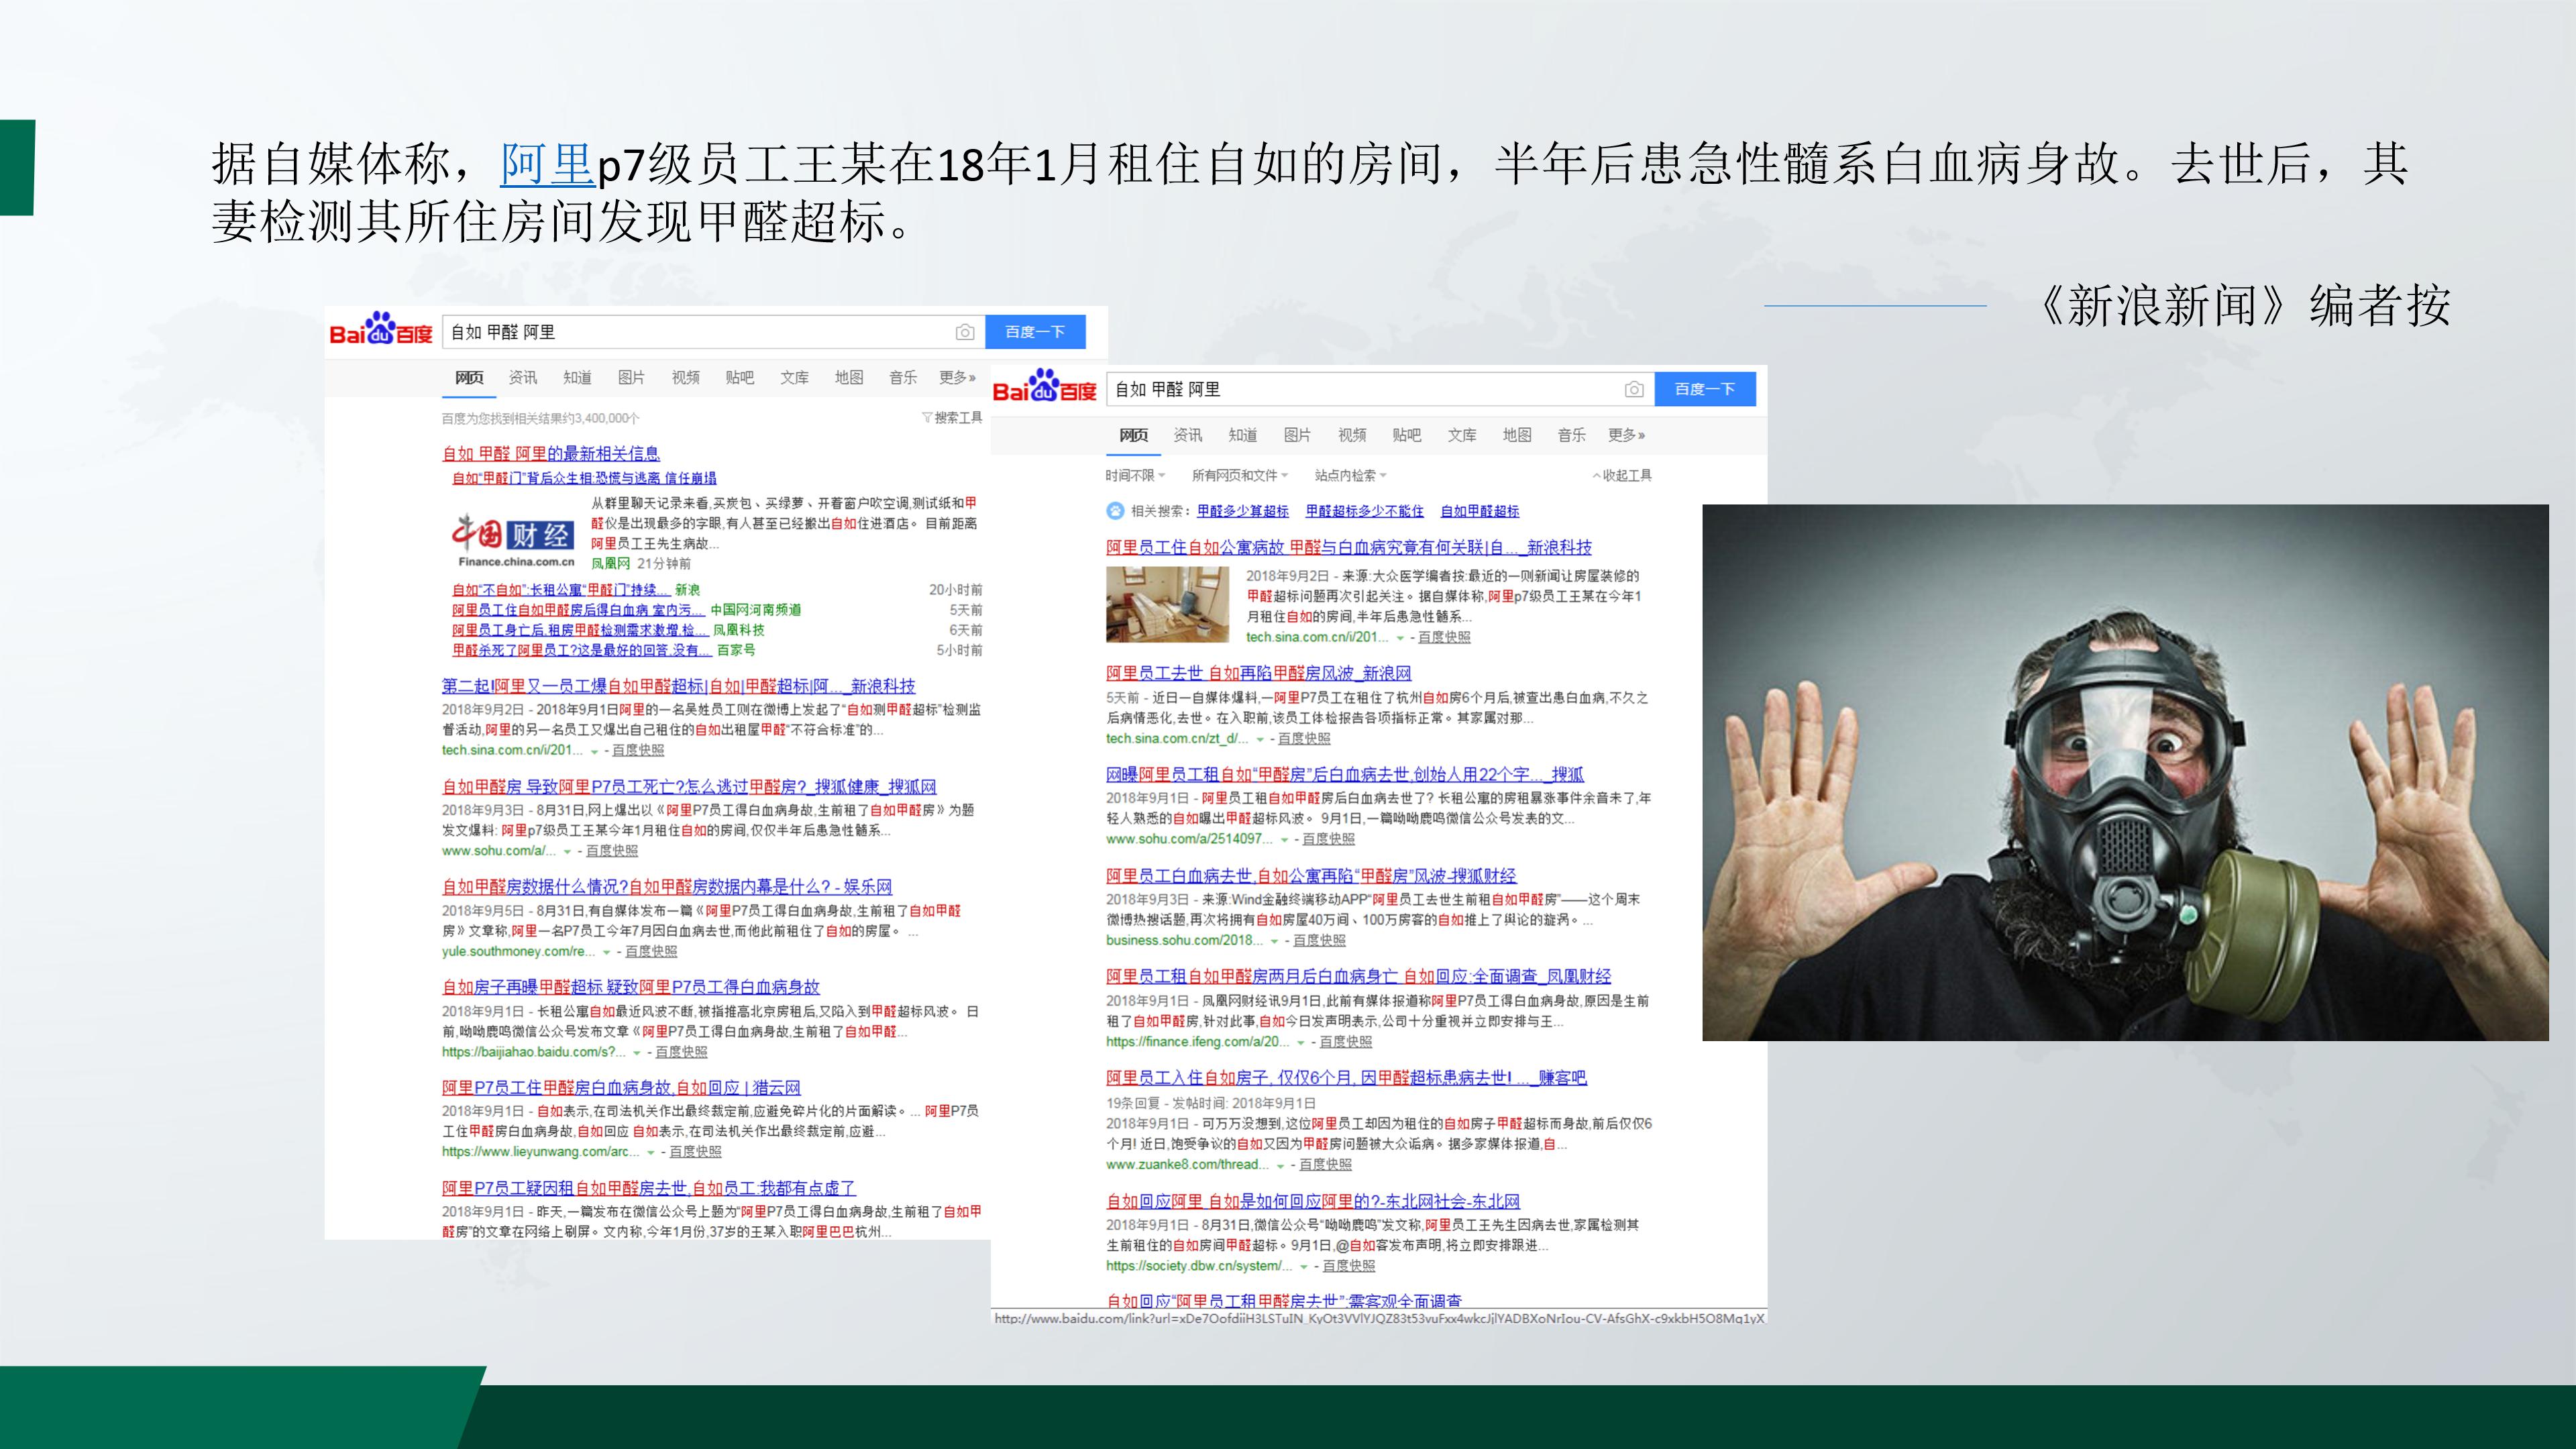The height and width of the screenshot is (1449, 2576).
Task: Open result 自如甲醛房数据什么情况 娱乐网
Action: (x=667, y=887)
